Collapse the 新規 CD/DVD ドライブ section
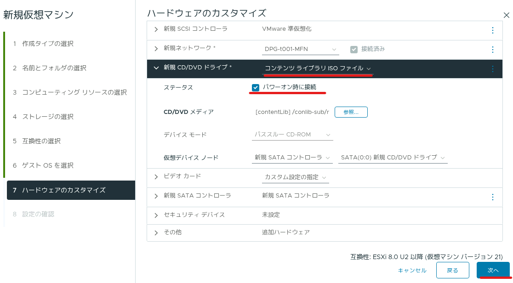 [156, 68]
